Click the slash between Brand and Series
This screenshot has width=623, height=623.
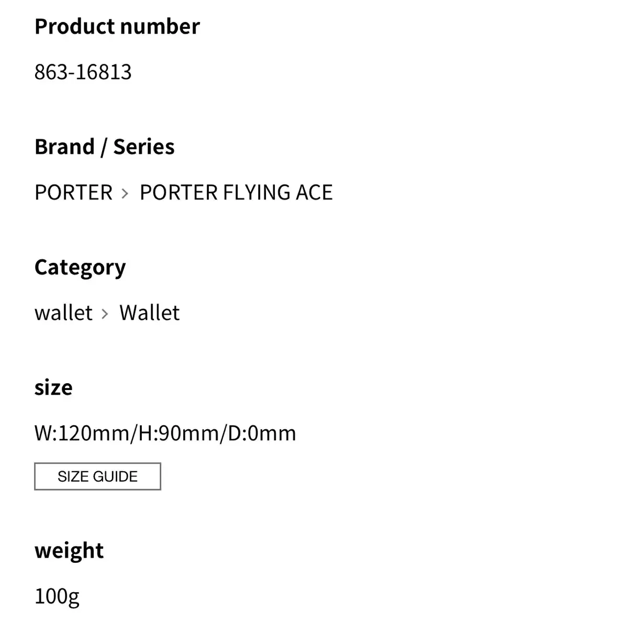pyautogui.click(x=104, y=148)
